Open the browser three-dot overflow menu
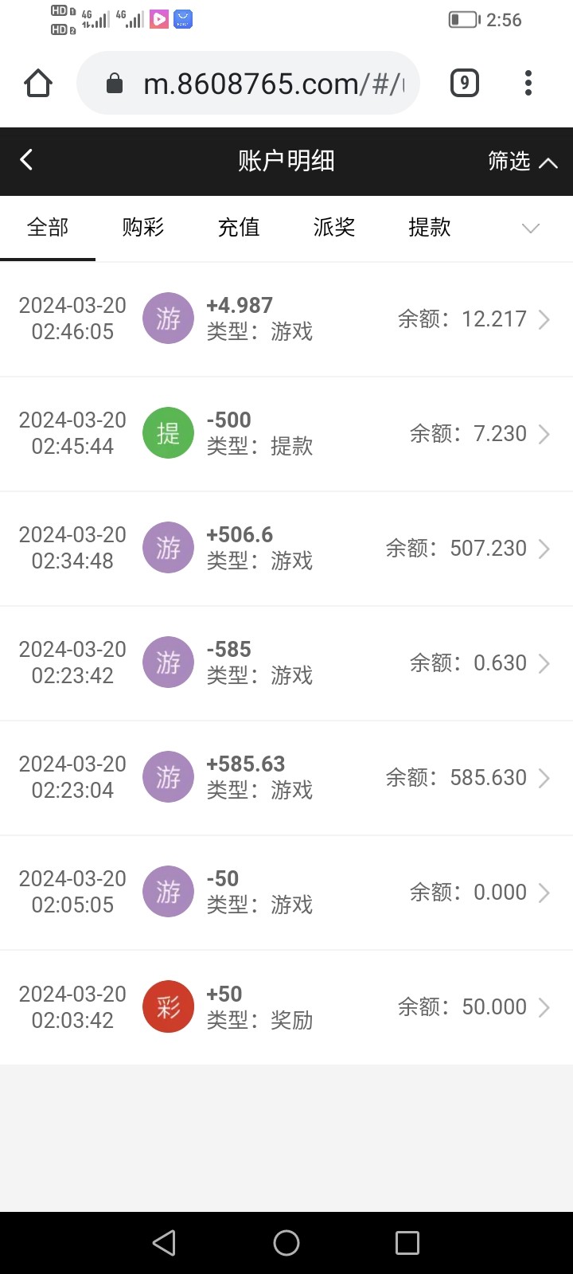This screenshot has width=573, height=1274. [528, 83]
